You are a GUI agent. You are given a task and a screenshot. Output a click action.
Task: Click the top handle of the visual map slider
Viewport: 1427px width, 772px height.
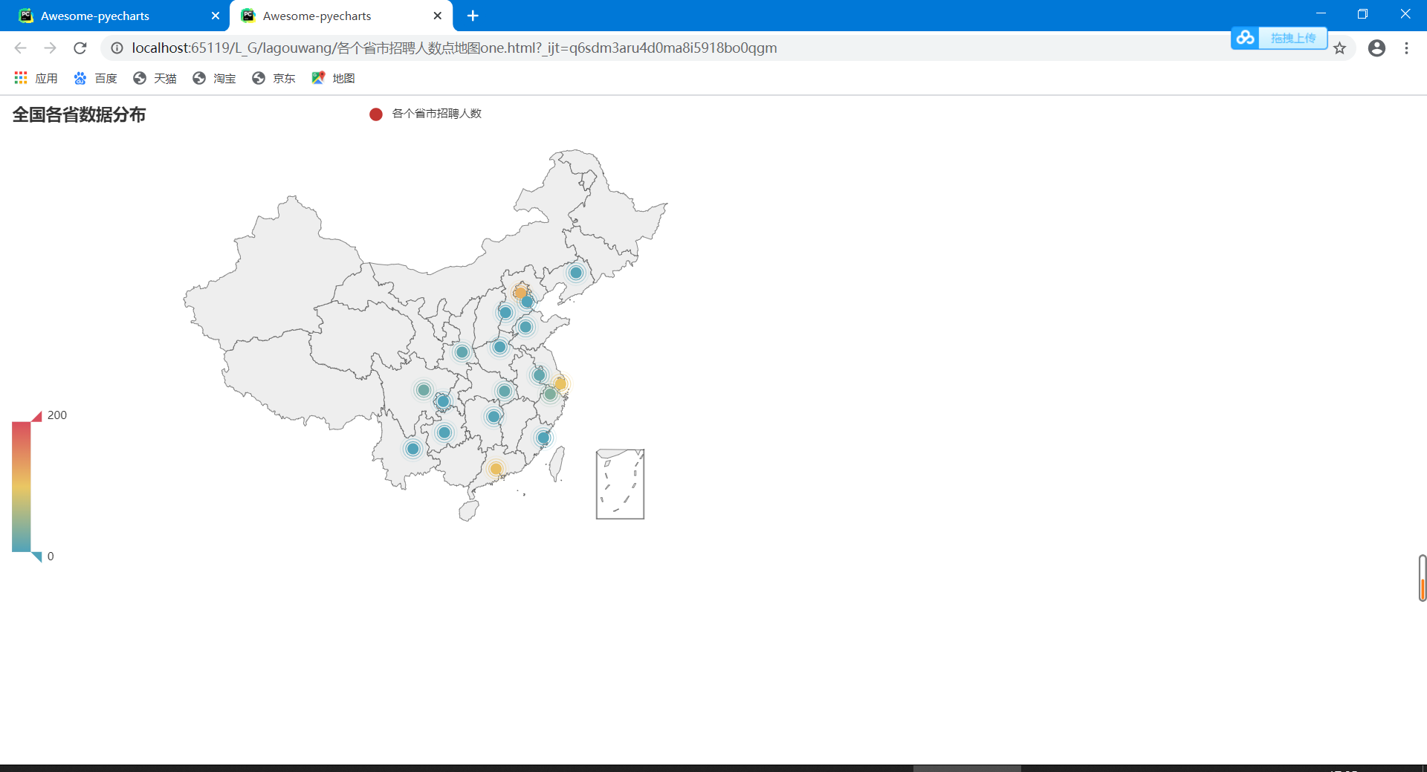(36, 417)
